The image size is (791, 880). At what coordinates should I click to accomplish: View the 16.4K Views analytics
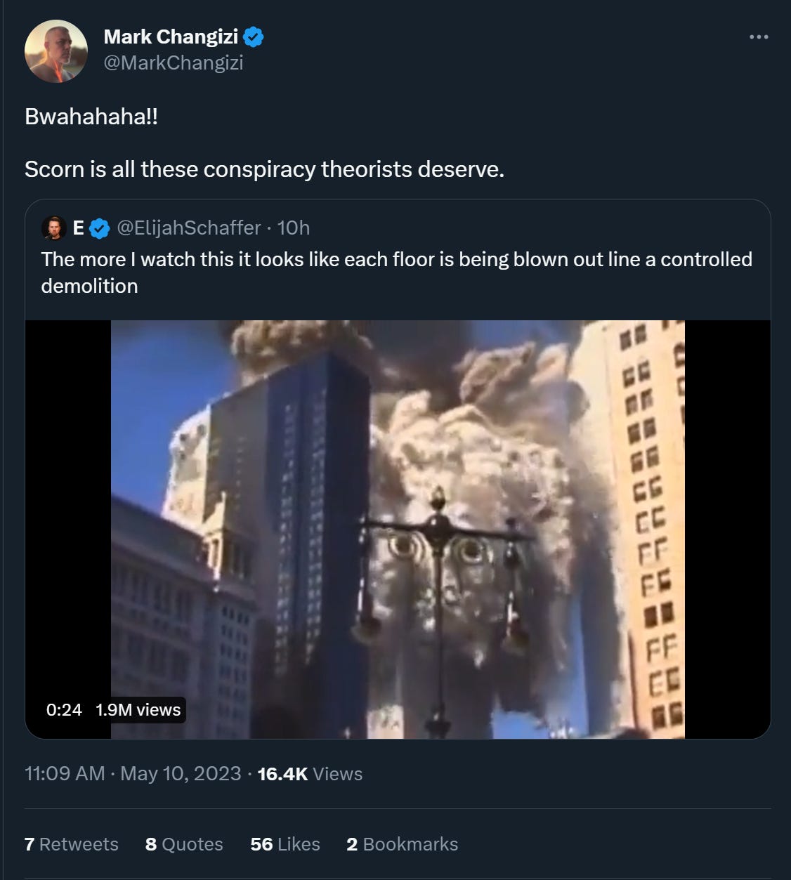(x=310, y=774)
